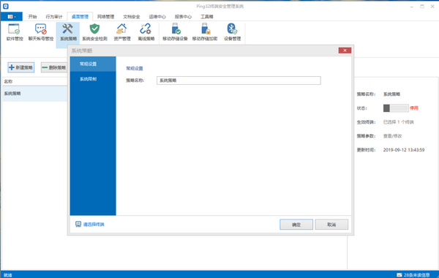Click 删除策略 delete policy button
The width and height of the screenshot is (439, 278).
pyautogui.click(x=54, y=67)
